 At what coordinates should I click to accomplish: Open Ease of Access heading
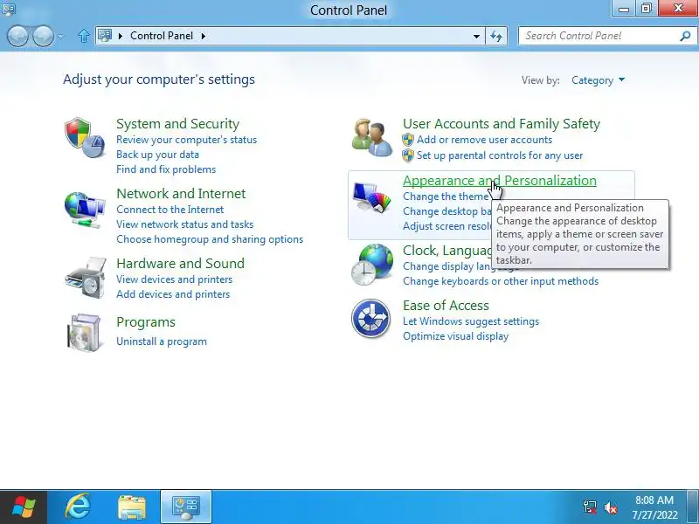click(x=446, y=305)
